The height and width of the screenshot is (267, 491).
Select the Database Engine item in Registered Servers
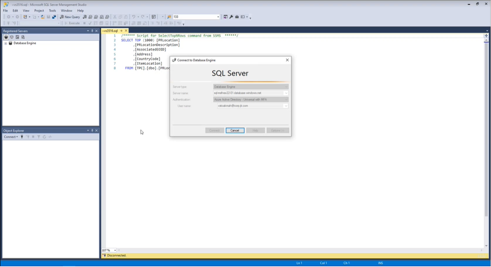(x=25, y=43)
